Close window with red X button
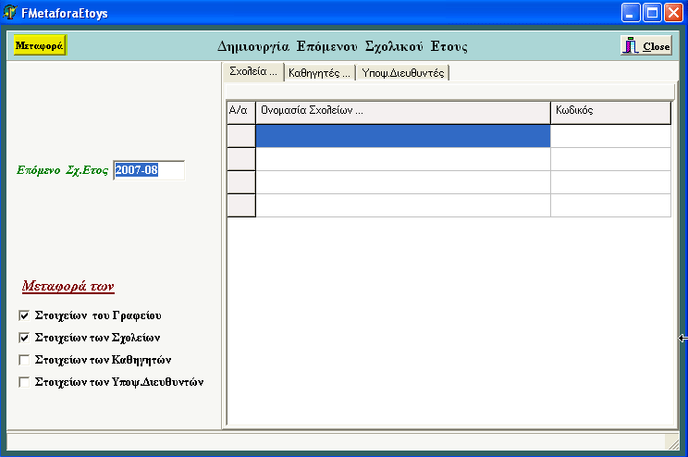 672,13
